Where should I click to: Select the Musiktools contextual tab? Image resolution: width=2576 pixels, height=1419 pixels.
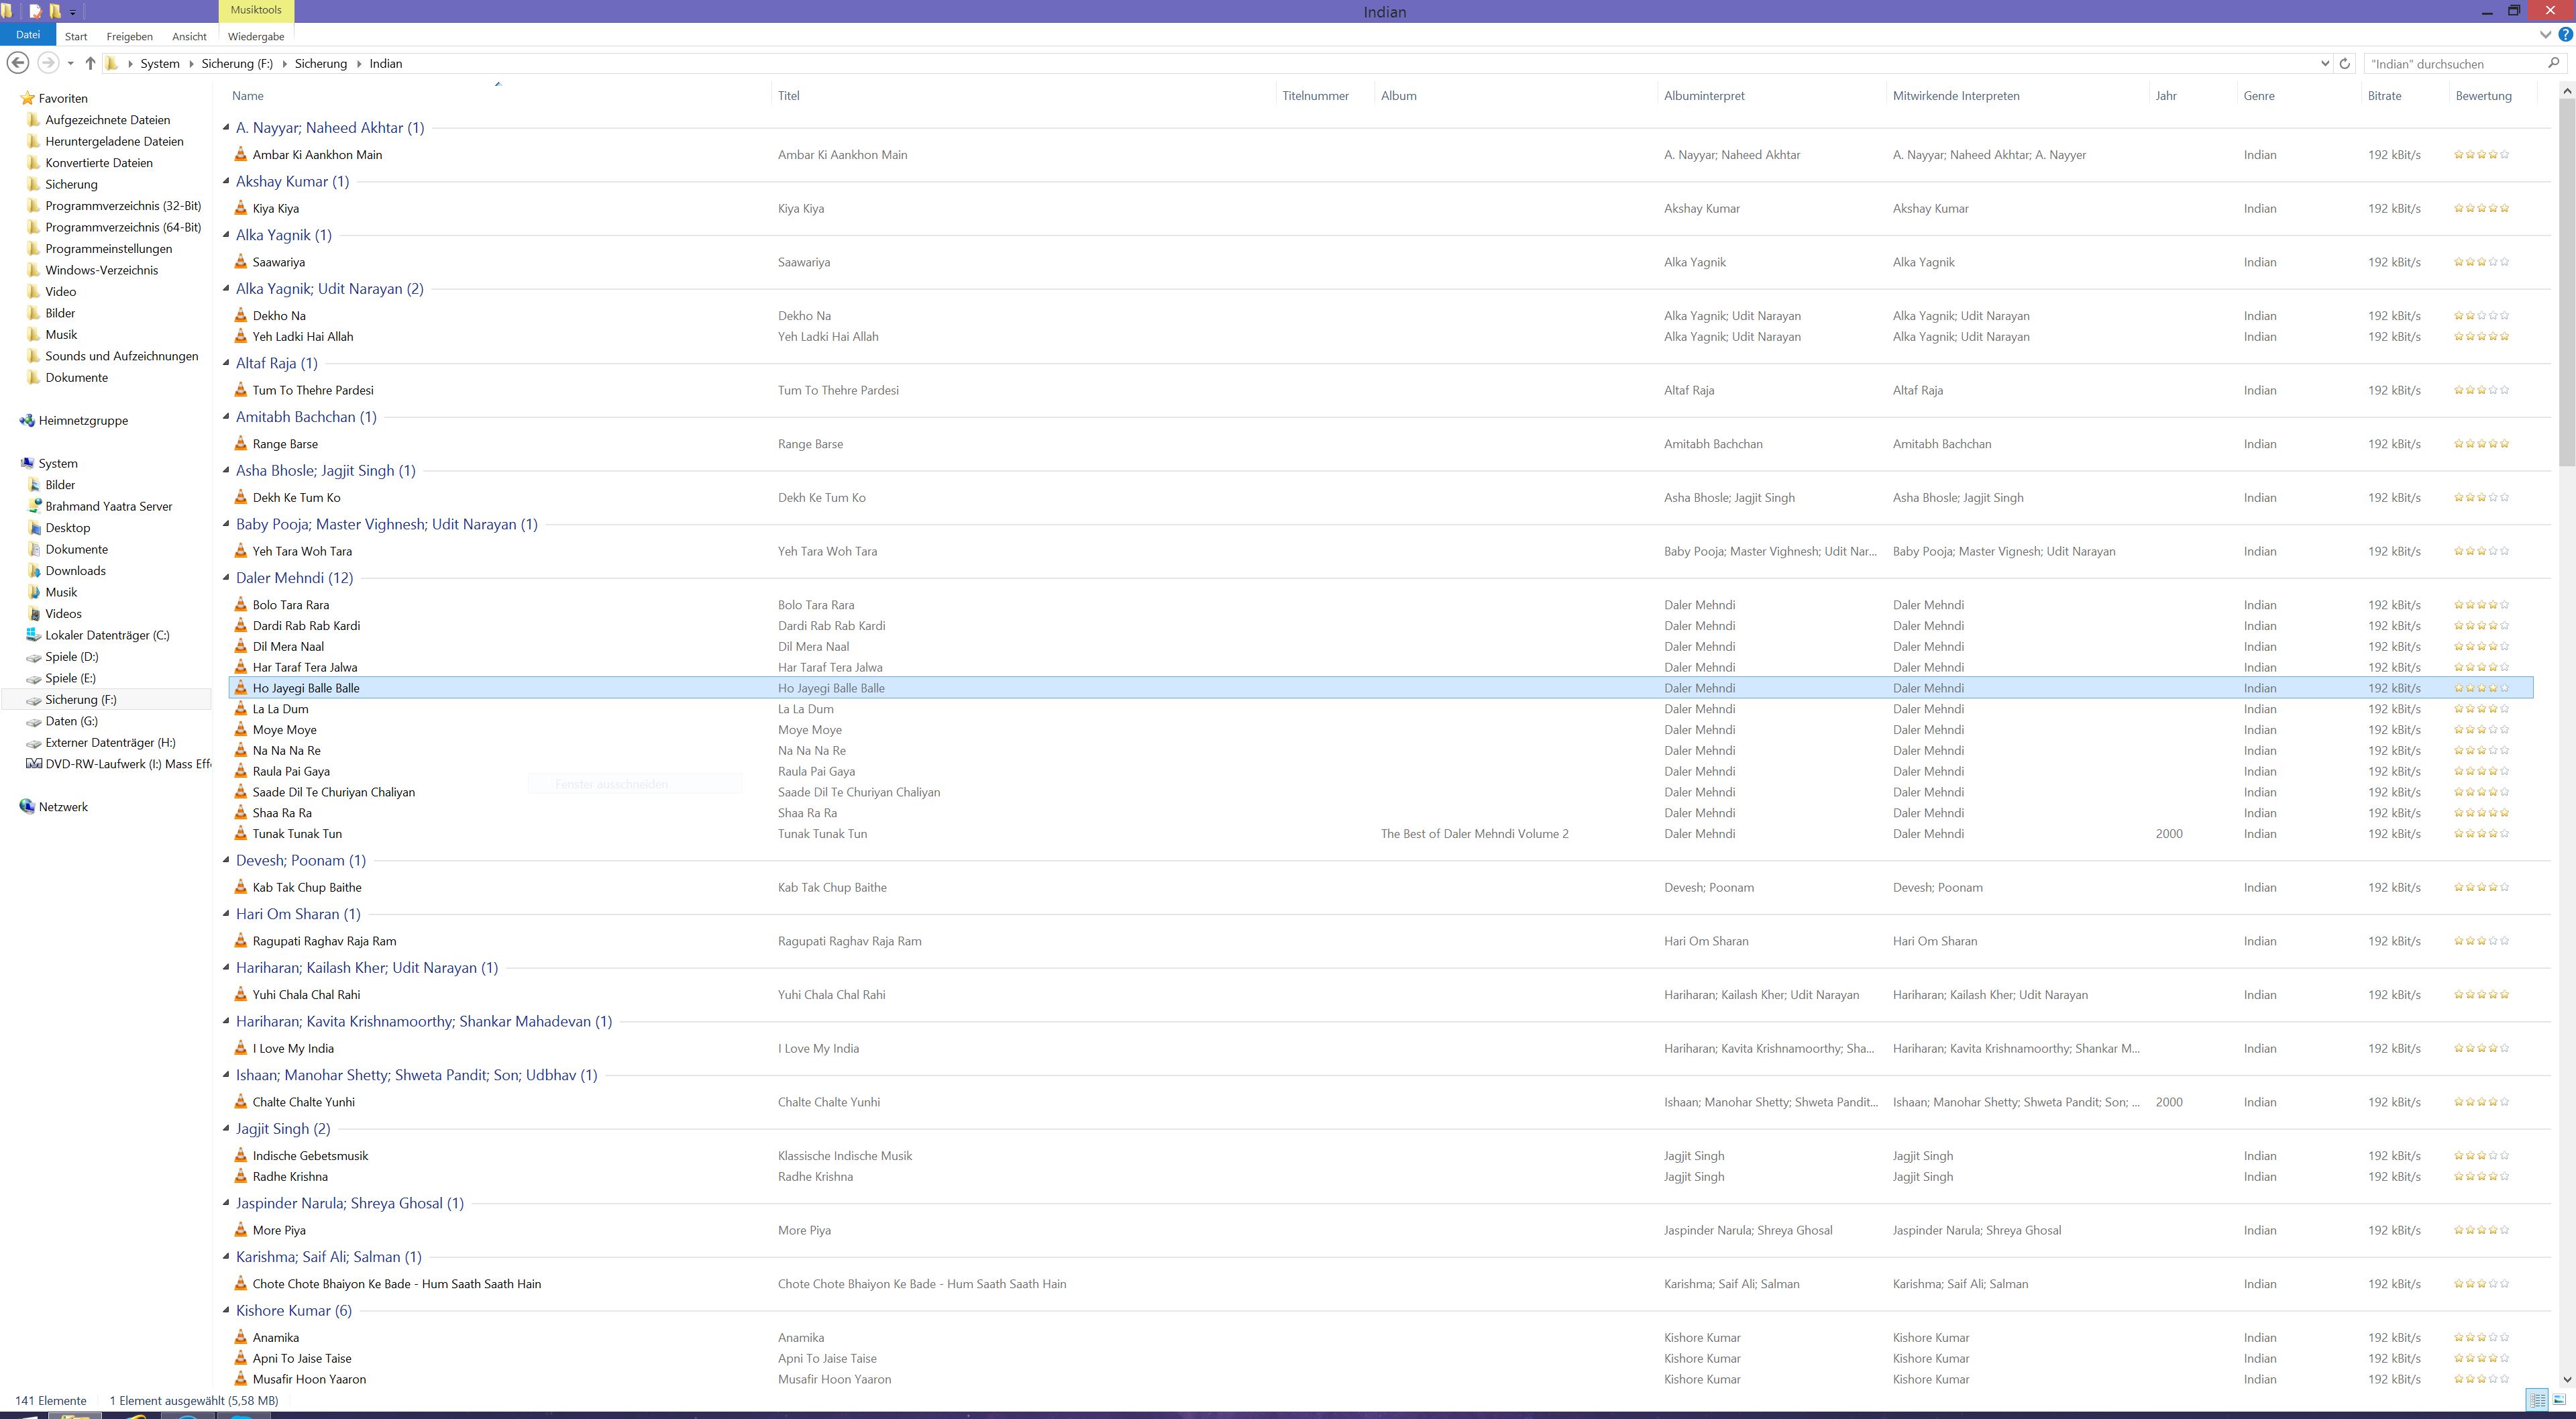tap(256, 10)
